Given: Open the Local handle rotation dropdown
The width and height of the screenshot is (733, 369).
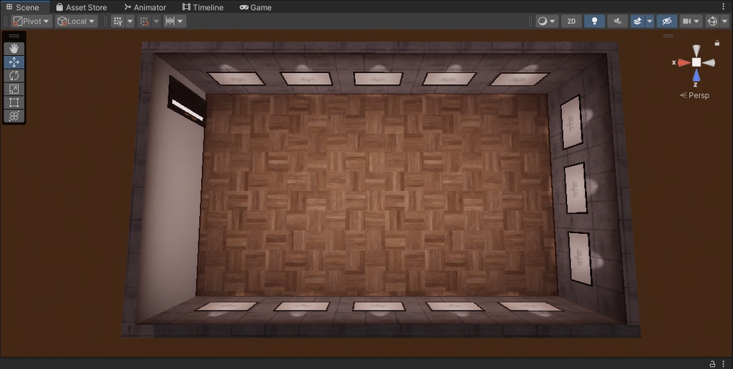Looking at the screenshot, I should click(76, 21).
